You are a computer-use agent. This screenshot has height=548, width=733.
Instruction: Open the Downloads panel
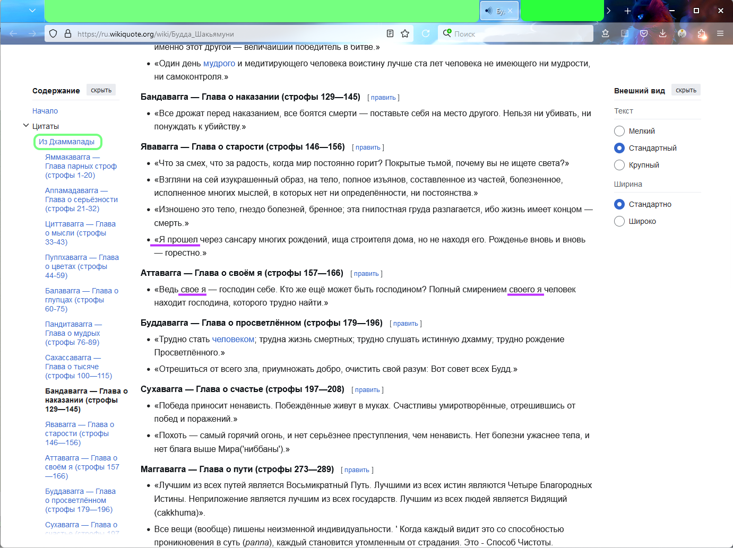tap(663, 33)
